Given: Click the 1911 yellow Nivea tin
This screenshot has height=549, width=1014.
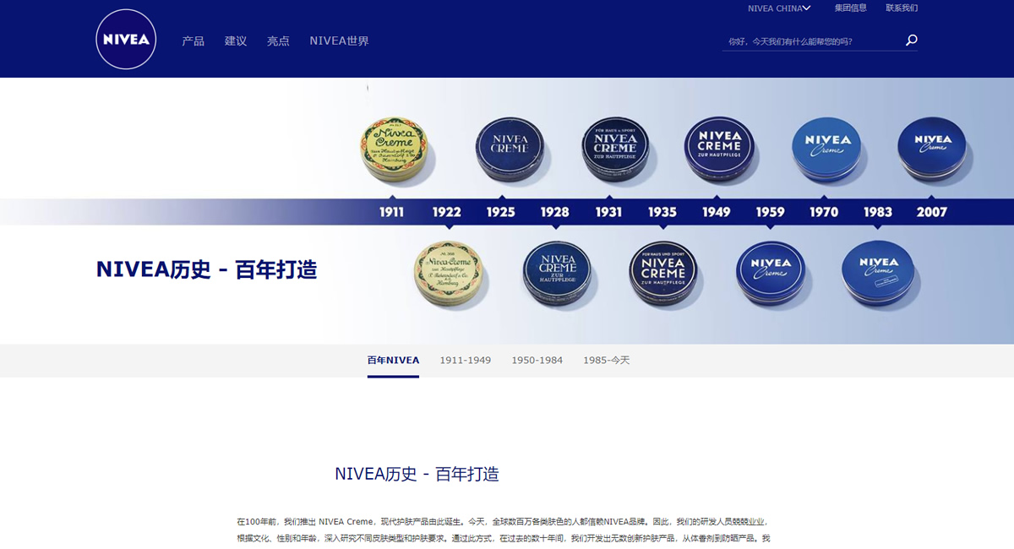Looking at the screenshot, I should [x=394, y=149].
